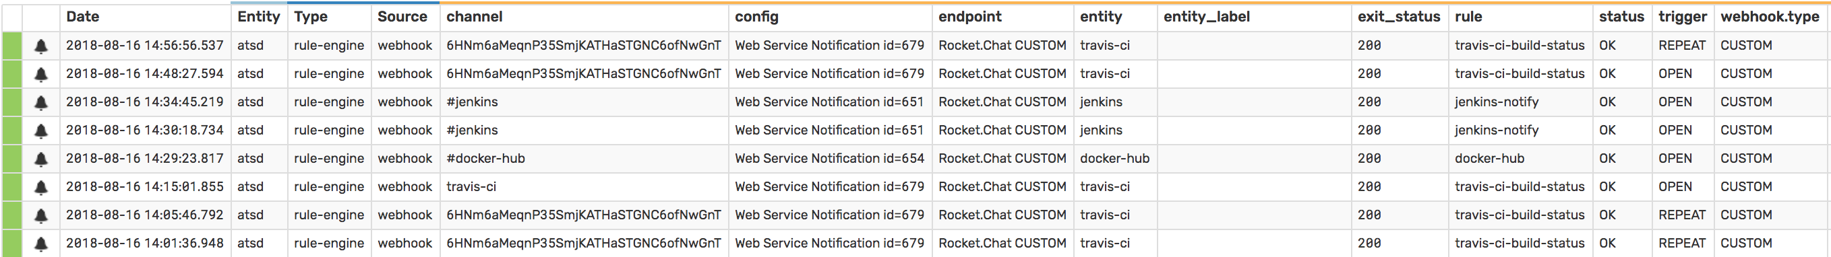
Task: Sort table by Date column header
Action: [82, 16]
